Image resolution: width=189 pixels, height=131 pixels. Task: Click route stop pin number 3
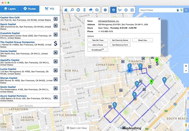click(x=137, y=84)
